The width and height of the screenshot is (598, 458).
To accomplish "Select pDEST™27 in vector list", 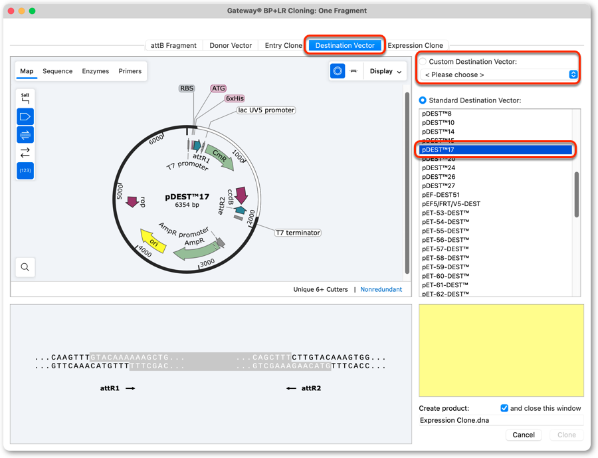I will click(496, 186).
